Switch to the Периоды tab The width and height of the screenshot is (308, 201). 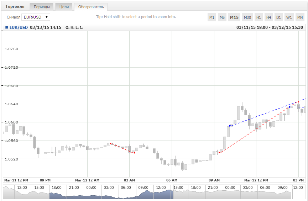tap(42, 7)
